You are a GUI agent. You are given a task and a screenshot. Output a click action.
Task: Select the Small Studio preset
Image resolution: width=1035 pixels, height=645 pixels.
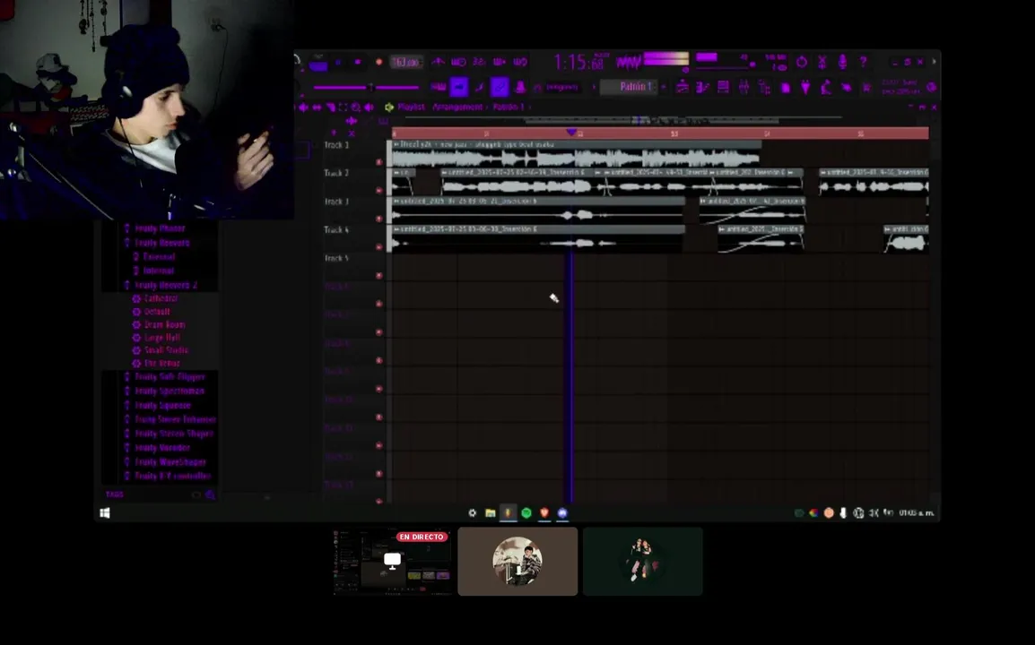tap(166, 350)
